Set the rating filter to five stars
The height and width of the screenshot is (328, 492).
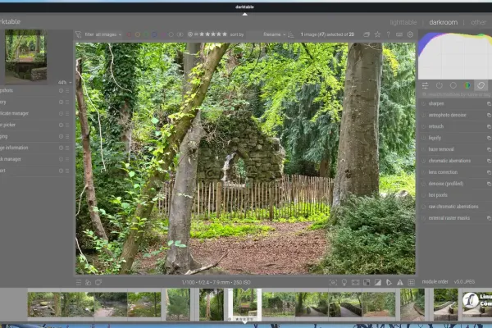(225, 34)
